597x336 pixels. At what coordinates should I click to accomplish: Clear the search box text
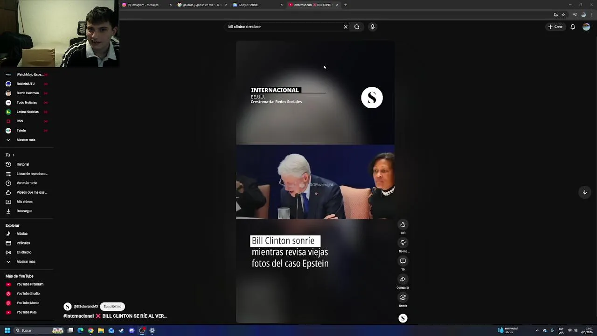346,27
